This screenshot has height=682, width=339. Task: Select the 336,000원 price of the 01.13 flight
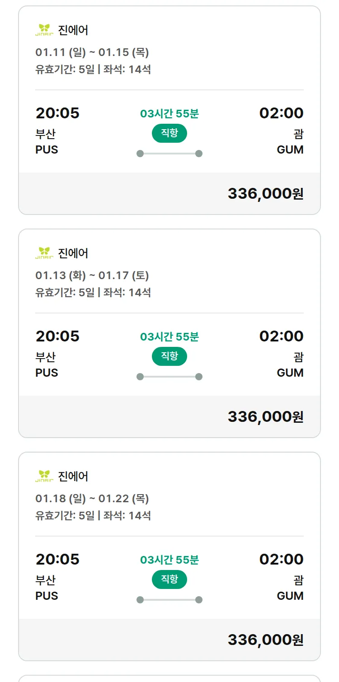265,417
